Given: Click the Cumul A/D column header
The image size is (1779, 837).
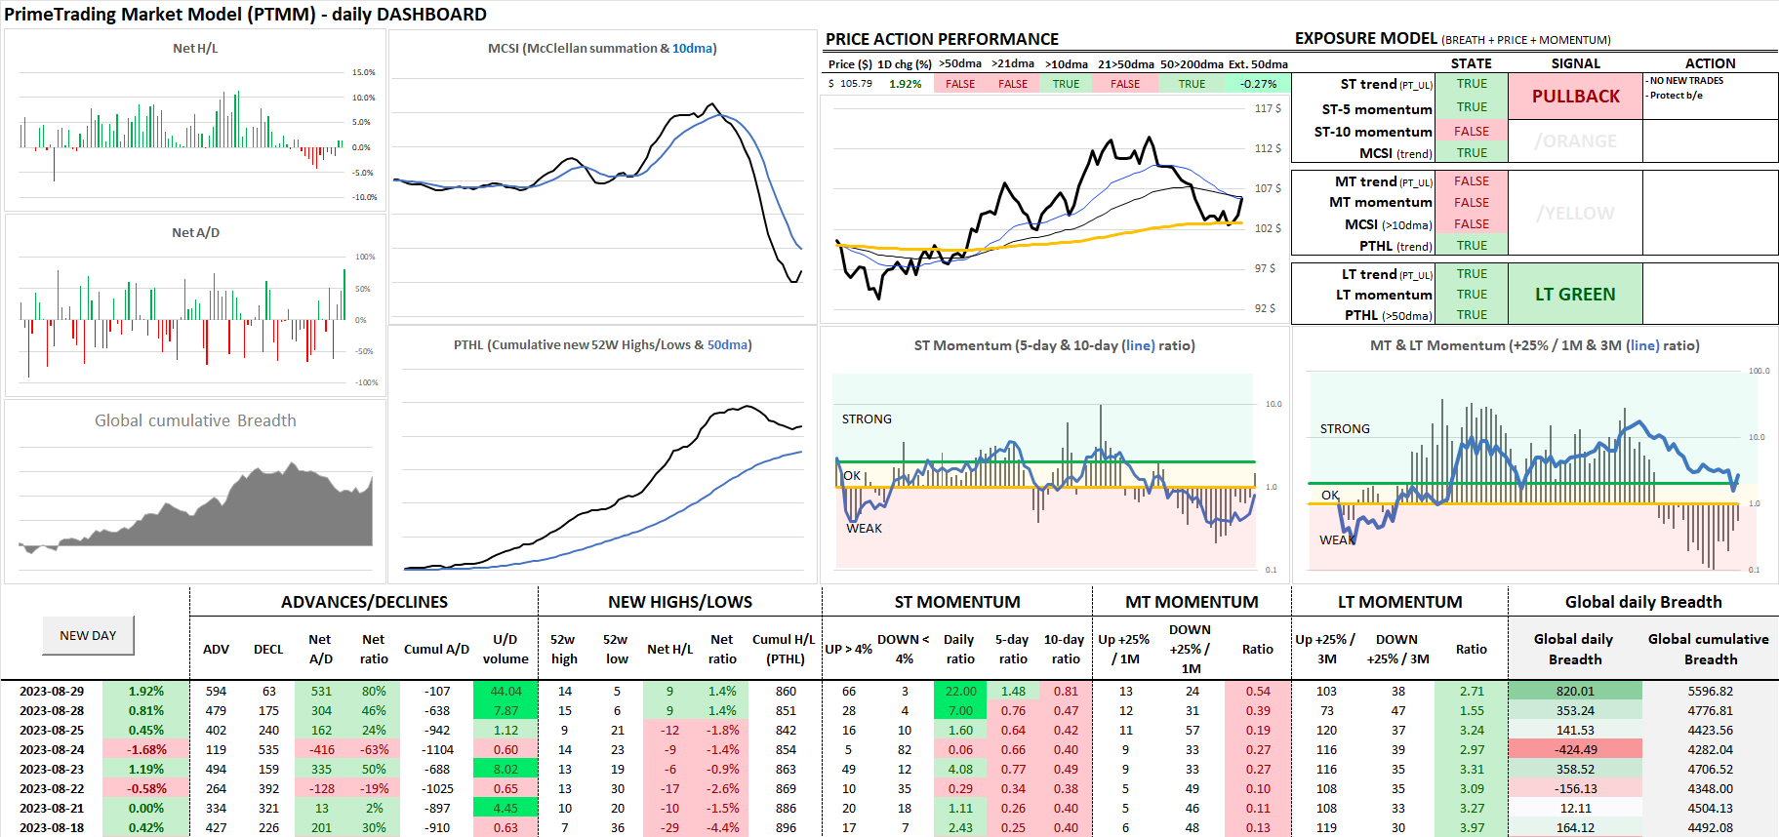Looking at the screenshot, I should [x=436, y=649].
